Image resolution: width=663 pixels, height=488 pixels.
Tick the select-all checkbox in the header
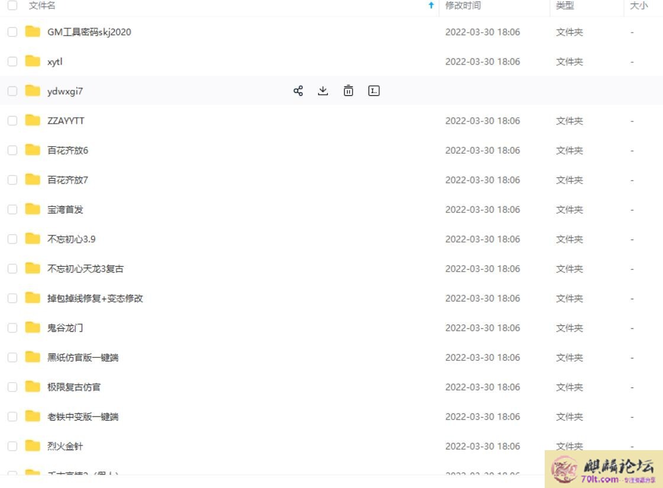tap(12, 5)
